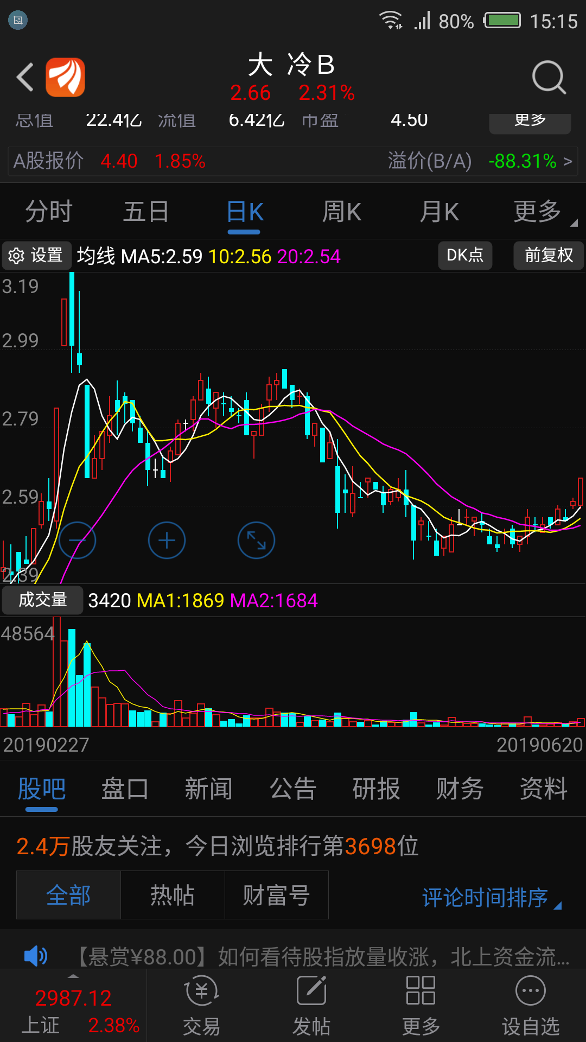Expand the 上证 index 2987.12 panel
Viewport: 586px width, 1042px height.
coord(74,1005)
